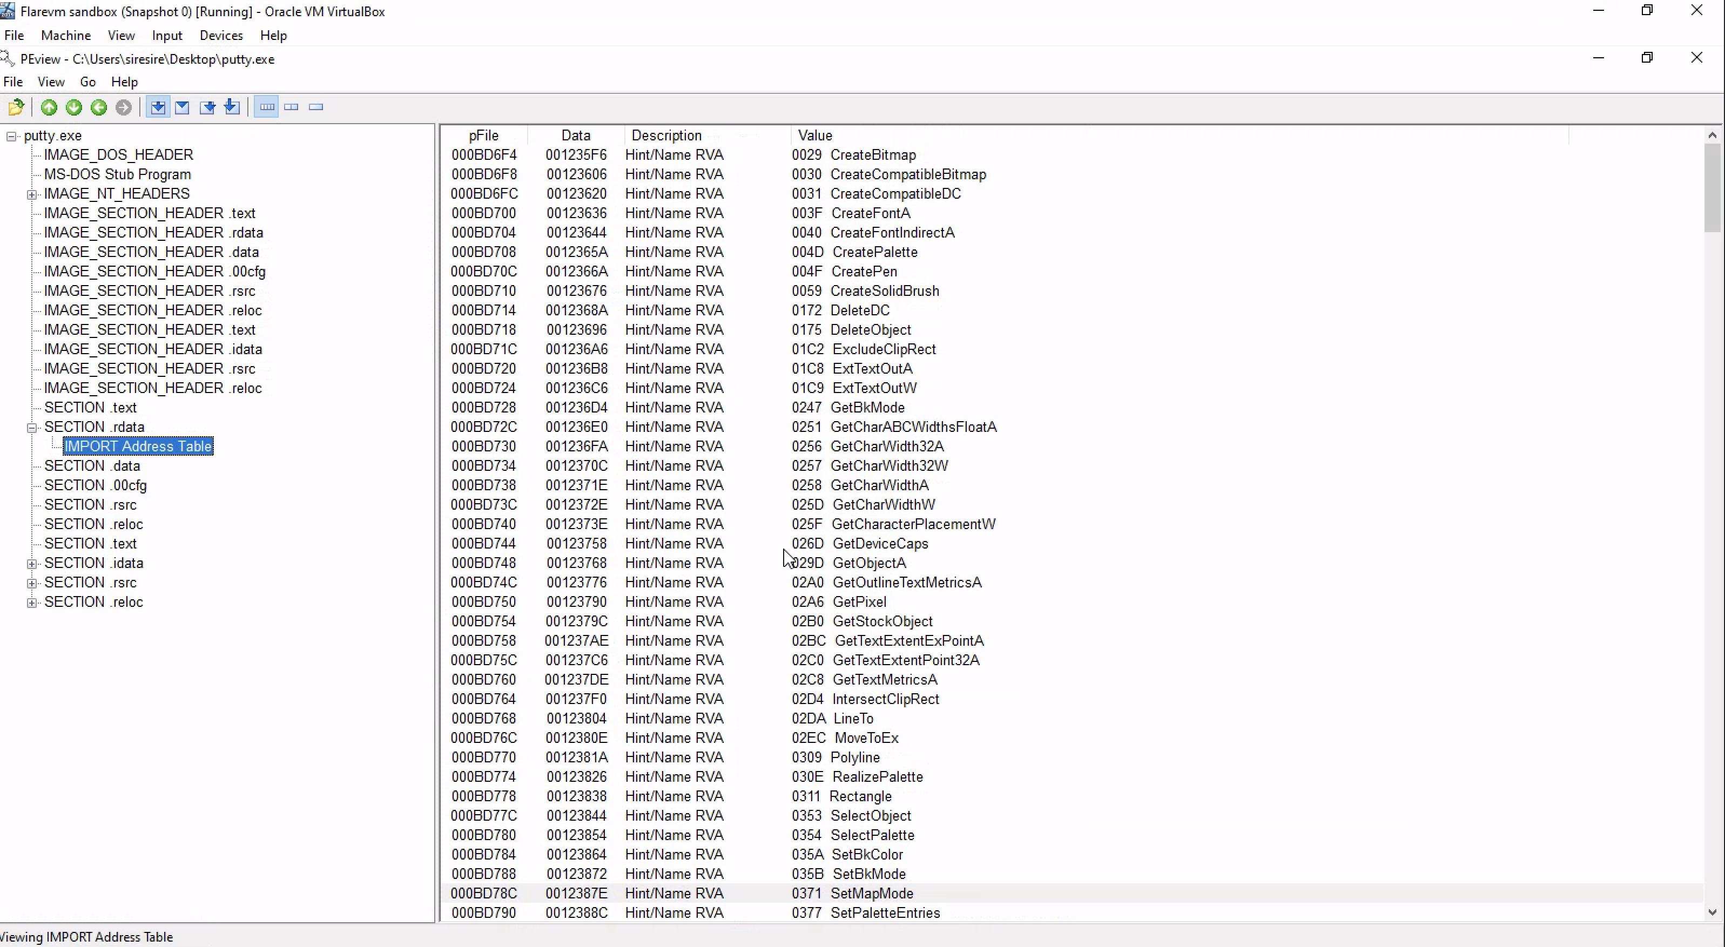The image size is (1725, 947).
Task: Click data value 001236D4
Action: pyautogui.click(x=576, y=408)
